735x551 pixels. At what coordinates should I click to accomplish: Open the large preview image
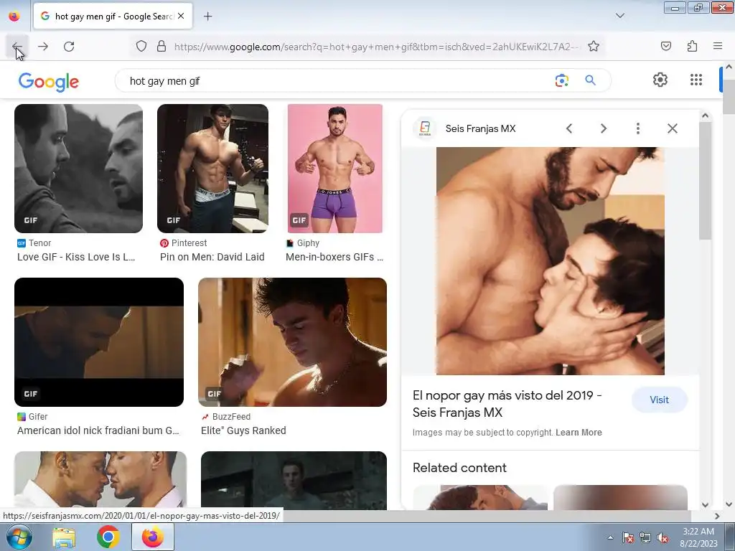point(551,261)
